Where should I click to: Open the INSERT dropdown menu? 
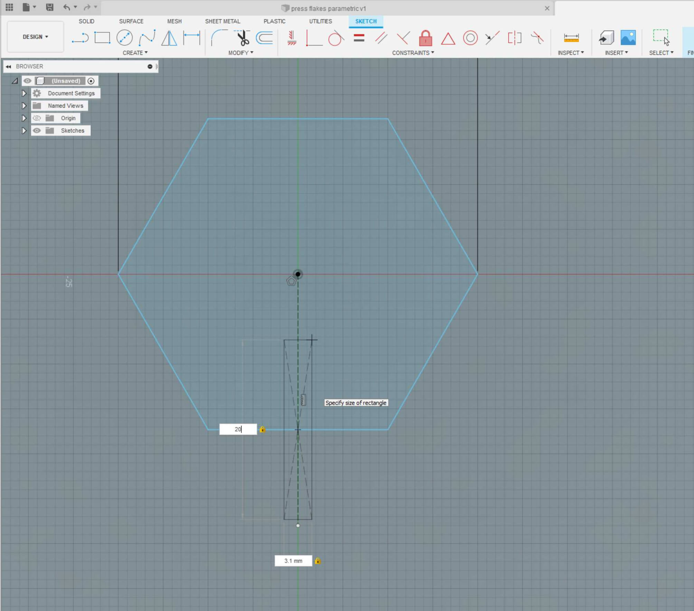(x=616, y=53)
